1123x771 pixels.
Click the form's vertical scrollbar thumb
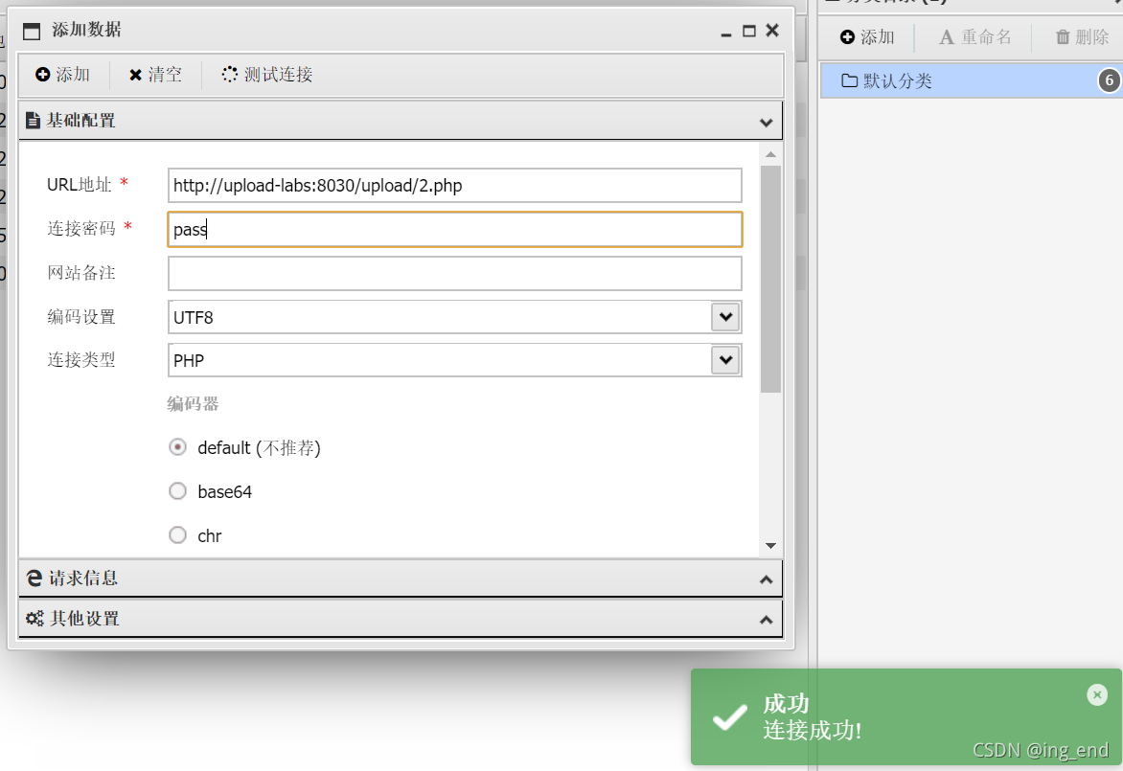[x=770, y=280]
